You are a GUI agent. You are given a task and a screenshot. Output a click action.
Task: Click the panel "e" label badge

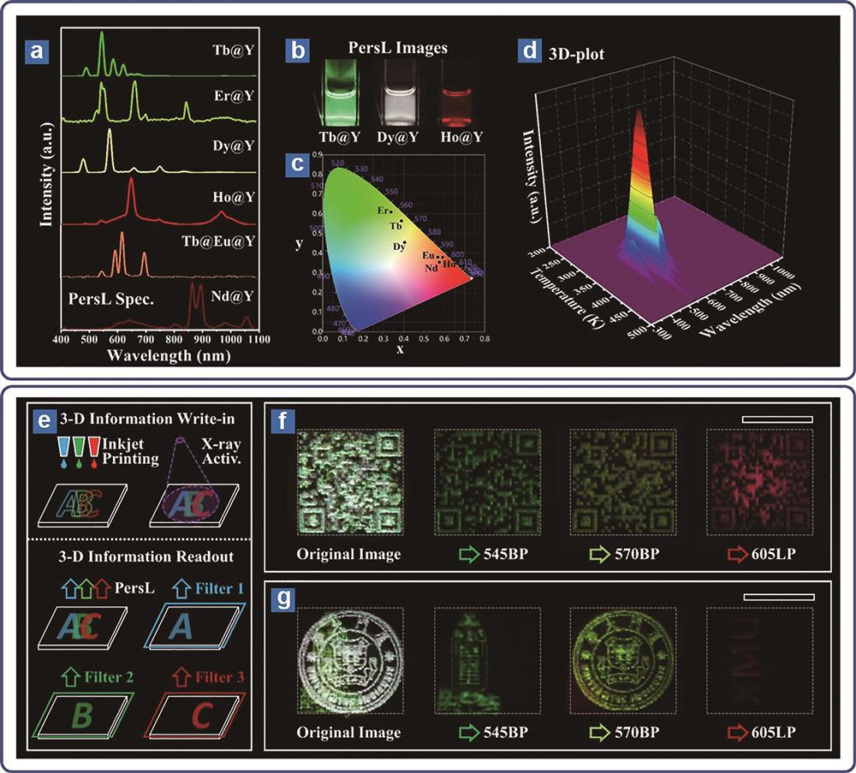[x=43, y=419]
